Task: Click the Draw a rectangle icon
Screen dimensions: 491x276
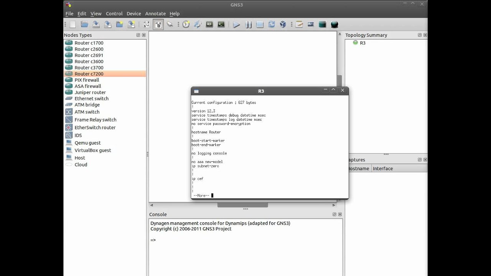Action: pyautogui.click(x=323, y=25)
